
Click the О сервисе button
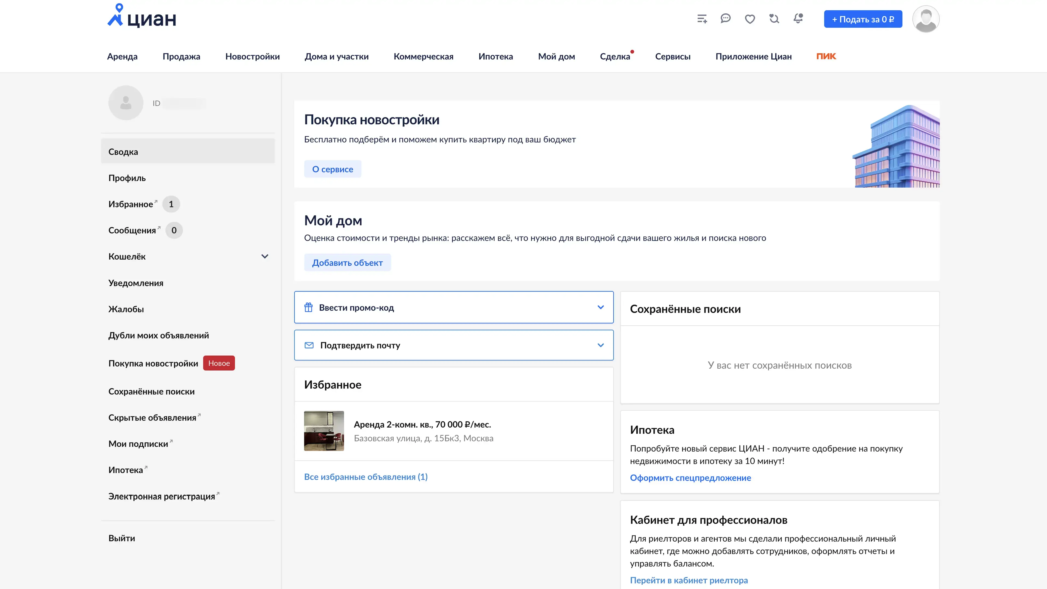coord(332,169)
